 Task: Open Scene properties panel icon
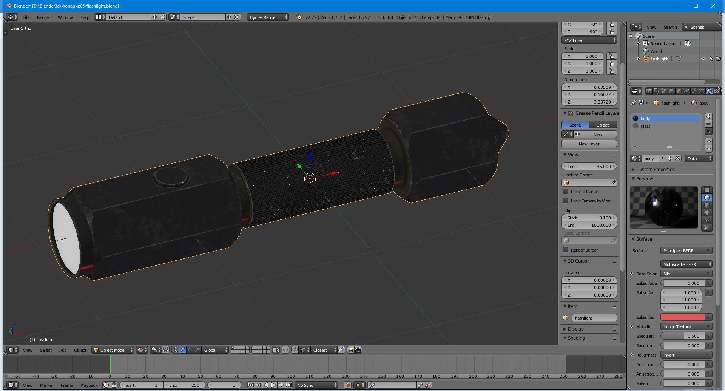[664, 91]
